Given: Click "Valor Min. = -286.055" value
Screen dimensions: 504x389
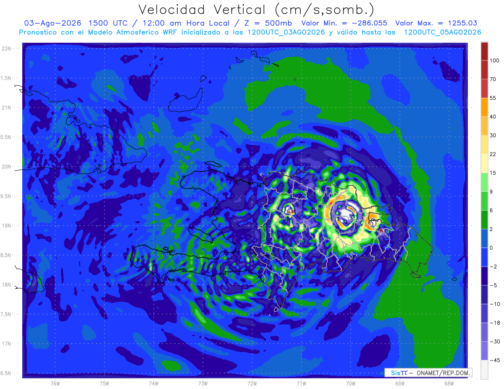Looking at the screenshot, I should coord(344,23).
